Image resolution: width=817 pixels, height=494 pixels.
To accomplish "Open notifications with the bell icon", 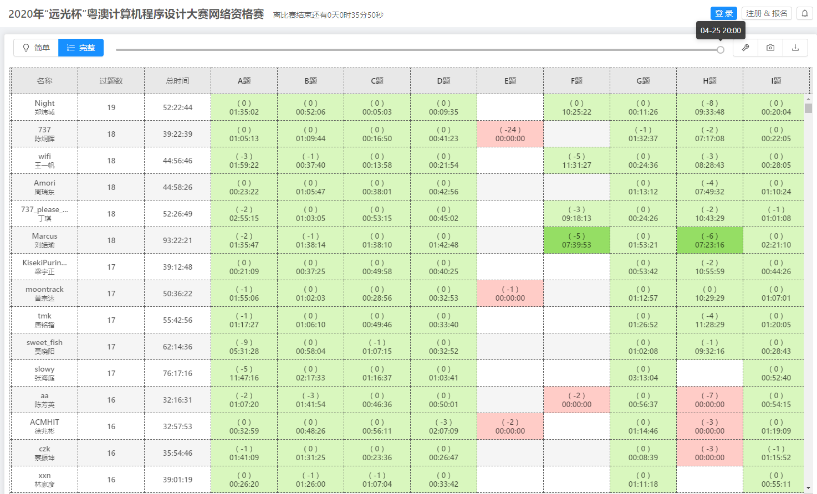I will pos(805,13).
